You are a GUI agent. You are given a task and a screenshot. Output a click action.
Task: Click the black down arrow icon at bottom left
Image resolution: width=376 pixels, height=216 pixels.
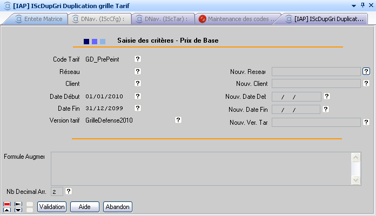18,210
